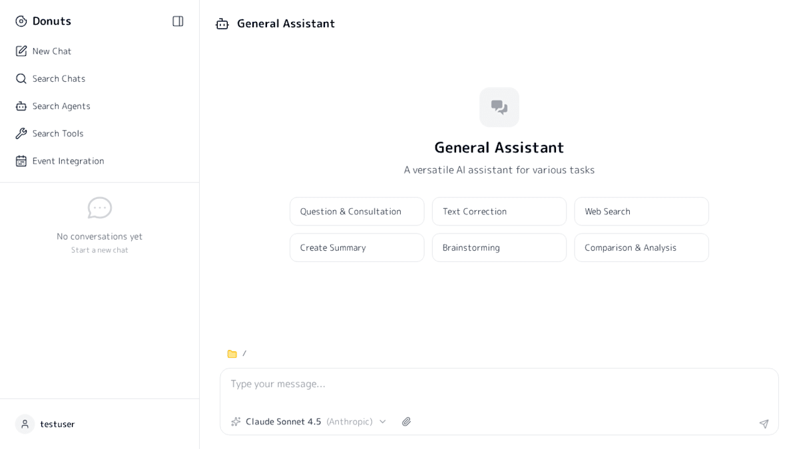Click the Event Integration calendar icon
Screen dimensions: 799x449
click(21, 161)
